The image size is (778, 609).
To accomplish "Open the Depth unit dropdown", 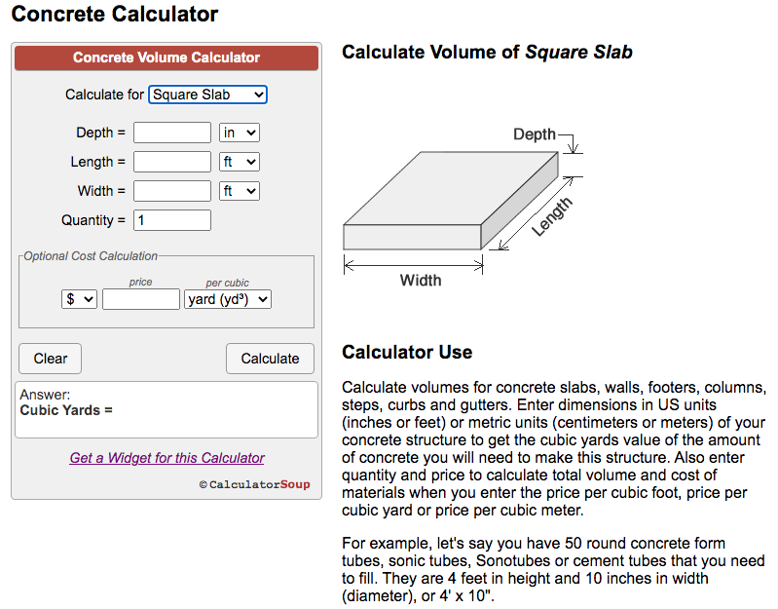I will [240, 133].
